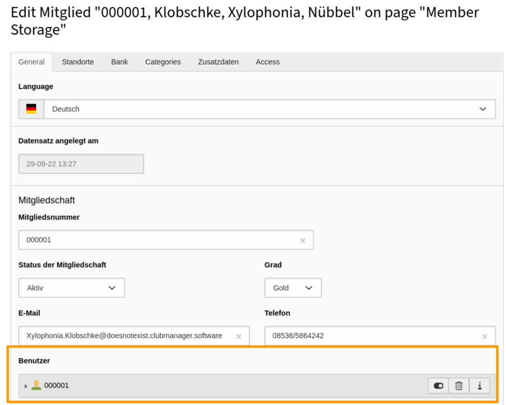Clear the E-Mail field with its X
This screenshot has height=405, width=506.
[x=239, y=336]
